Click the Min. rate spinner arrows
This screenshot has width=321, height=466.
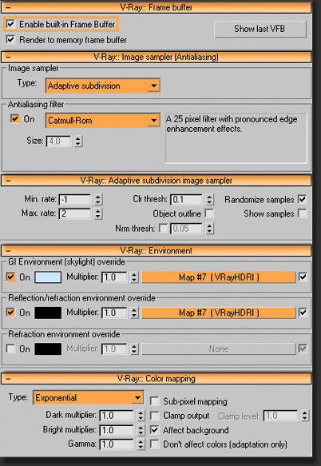tap(98, 199)
